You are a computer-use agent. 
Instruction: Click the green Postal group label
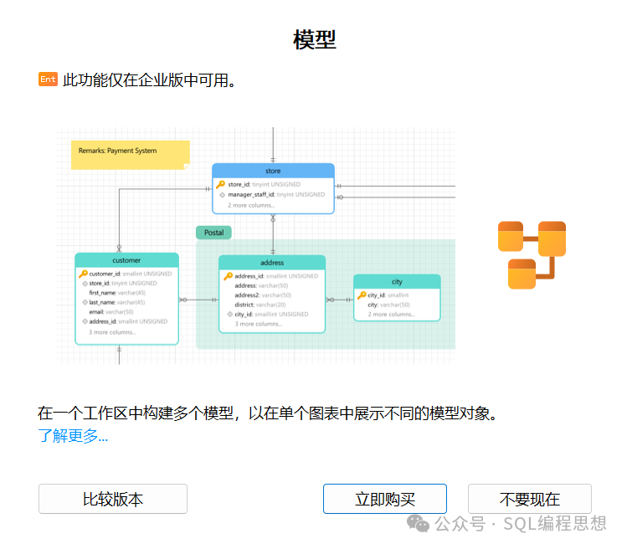tap(213, 233)
